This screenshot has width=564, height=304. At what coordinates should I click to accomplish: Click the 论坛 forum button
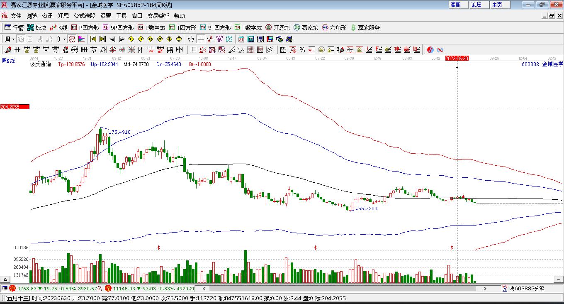pos(476,5)
